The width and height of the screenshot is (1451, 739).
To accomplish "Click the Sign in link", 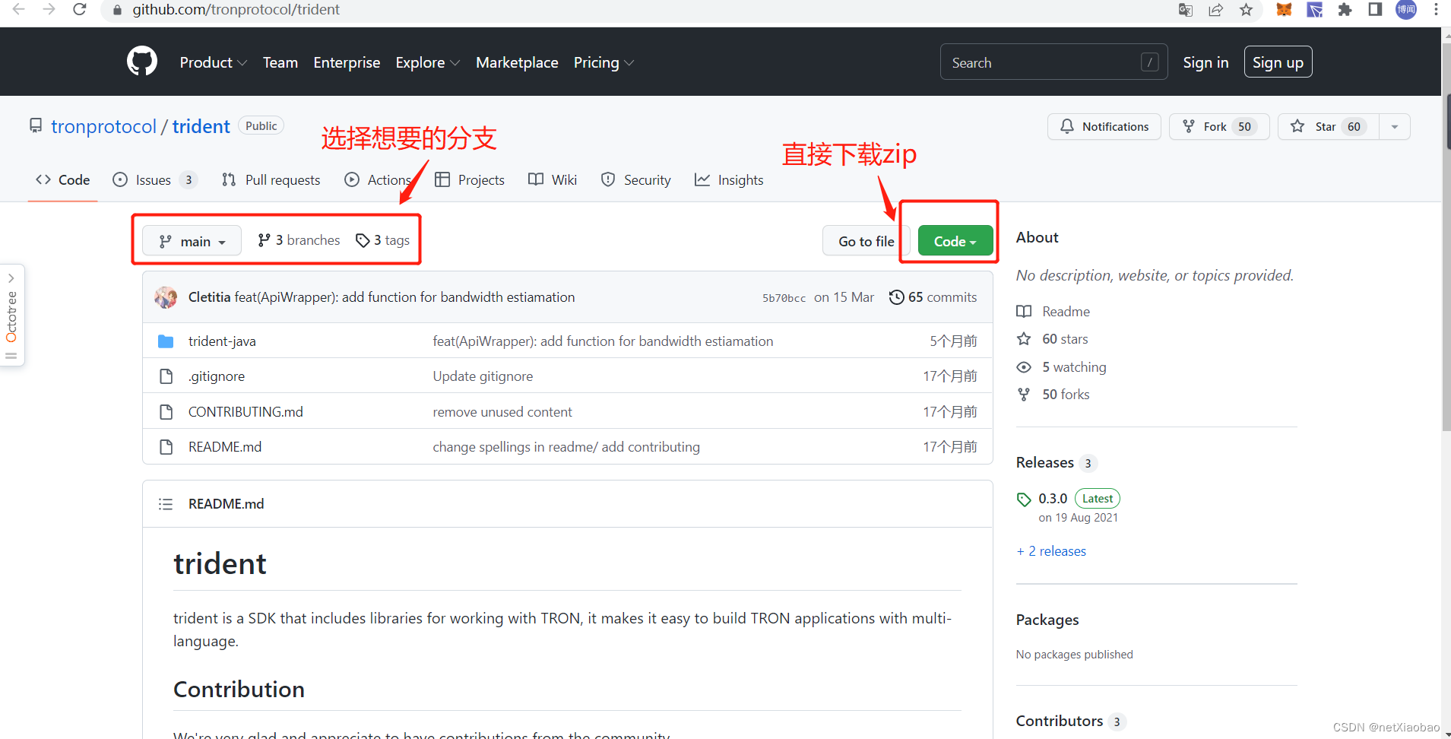I will click(x=1205, y=62).
